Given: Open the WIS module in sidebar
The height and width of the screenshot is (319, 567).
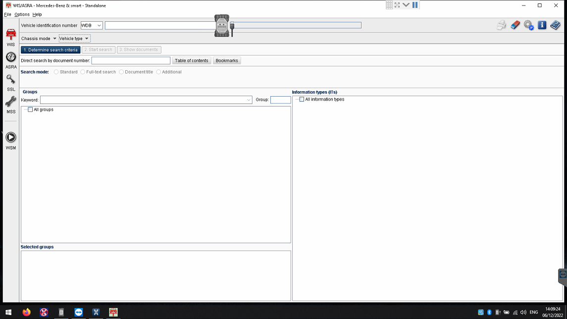Looking at the screenshot, I should click(10, 36).
